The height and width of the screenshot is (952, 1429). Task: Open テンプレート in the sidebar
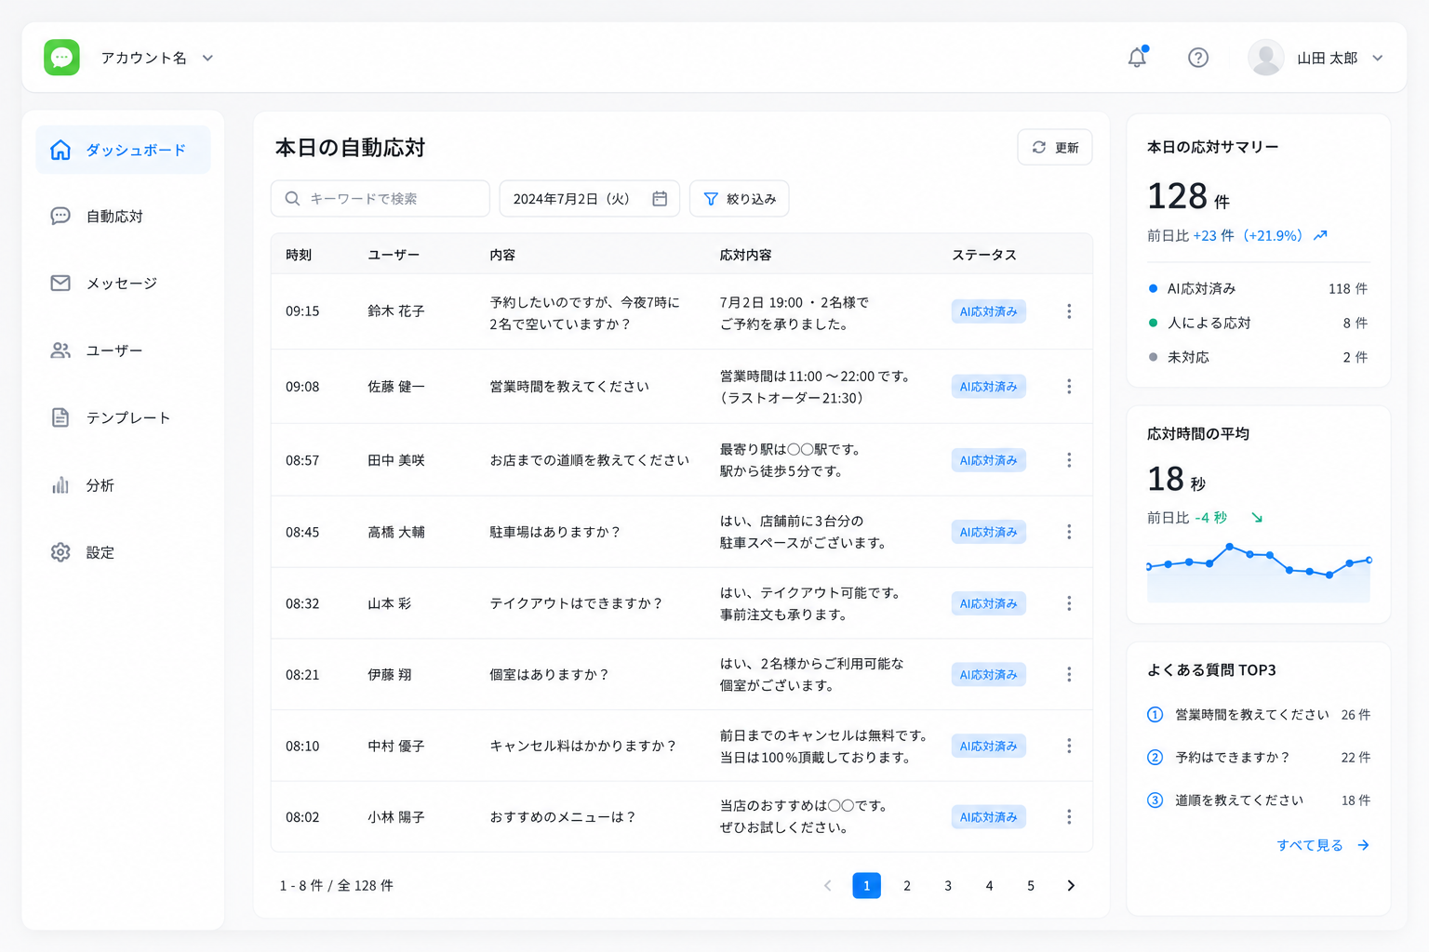(x=123, y=418)
